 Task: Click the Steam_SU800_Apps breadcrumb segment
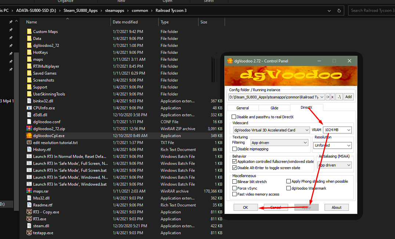point(81,11)
